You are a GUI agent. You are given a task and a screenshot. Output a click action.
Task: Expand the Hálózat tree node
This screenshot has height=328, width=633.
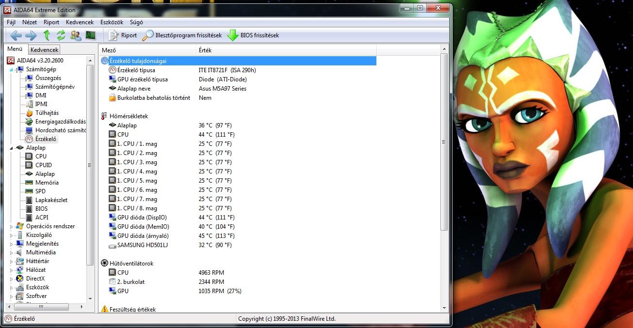11,270
